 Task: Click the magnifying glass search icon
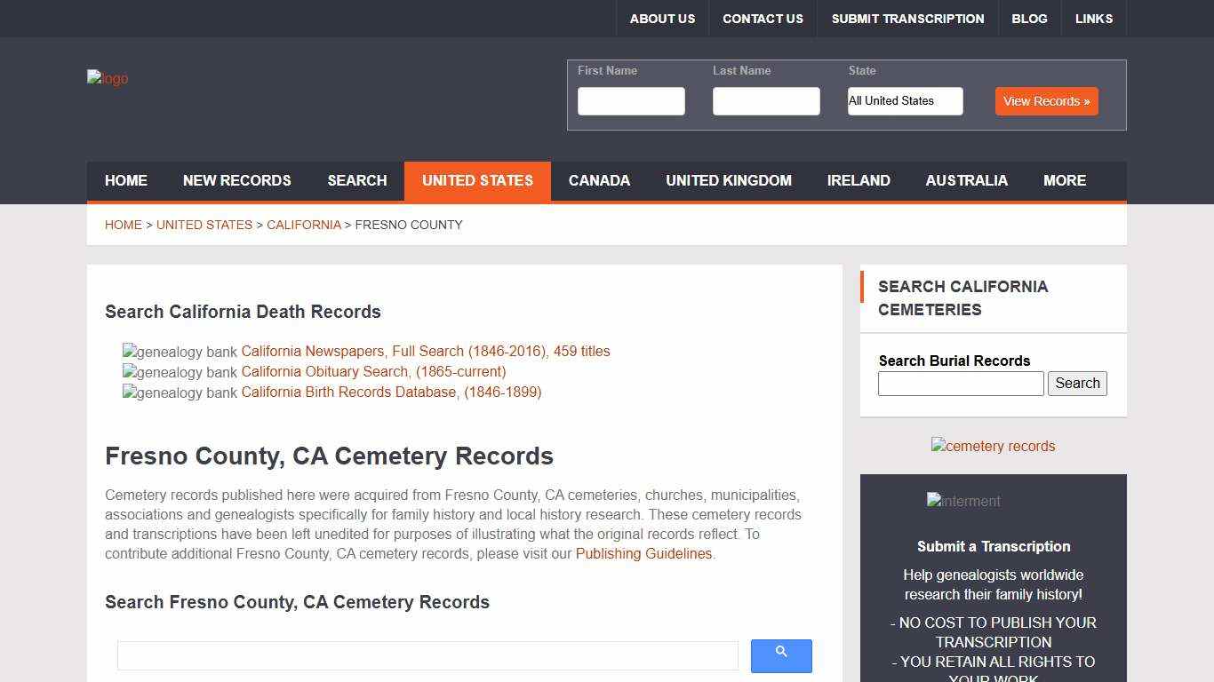click(x=780, y=655)
